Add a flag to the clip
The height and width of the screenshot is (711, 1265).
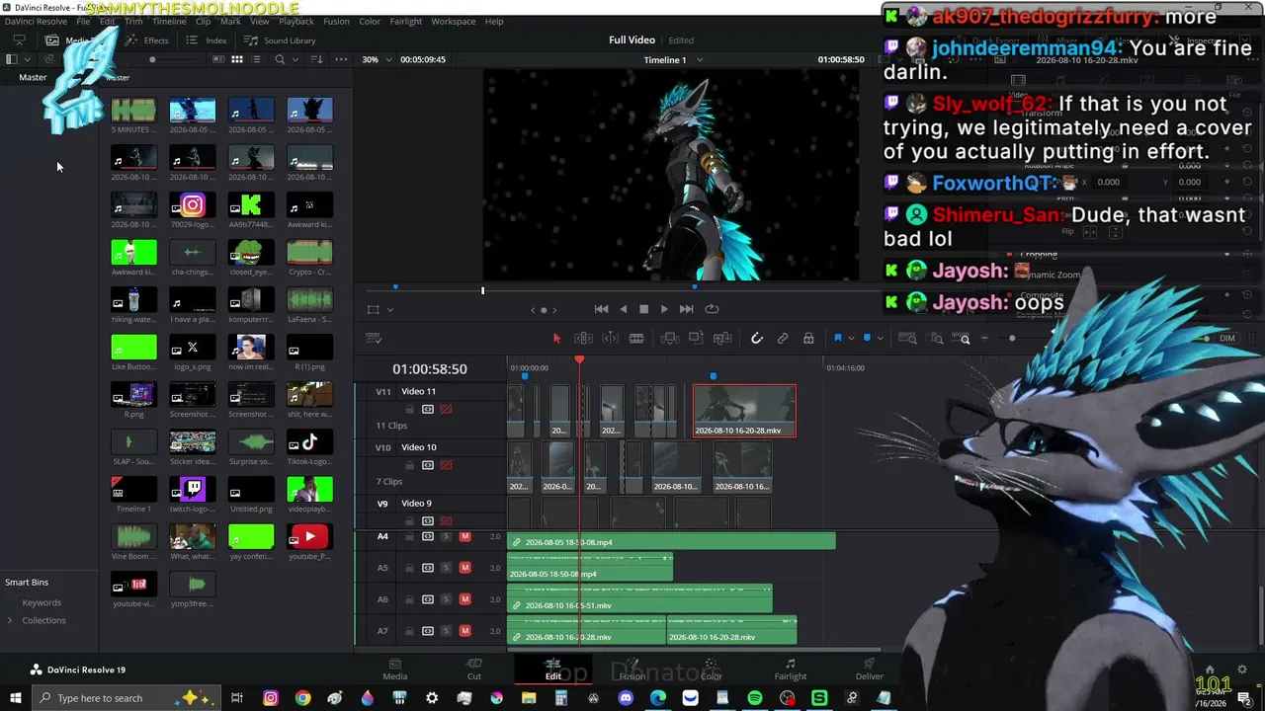pyautogui.click(x=837, y=338)
